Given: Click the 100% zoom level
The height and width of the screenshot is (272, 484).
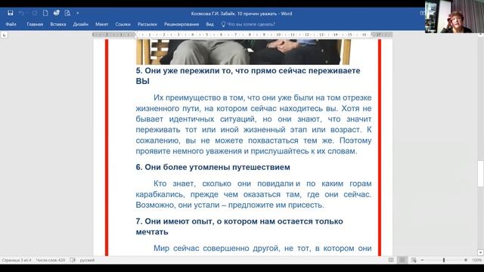Looking at the screenshot, I should pyautogui.click(x=476, y=260).
